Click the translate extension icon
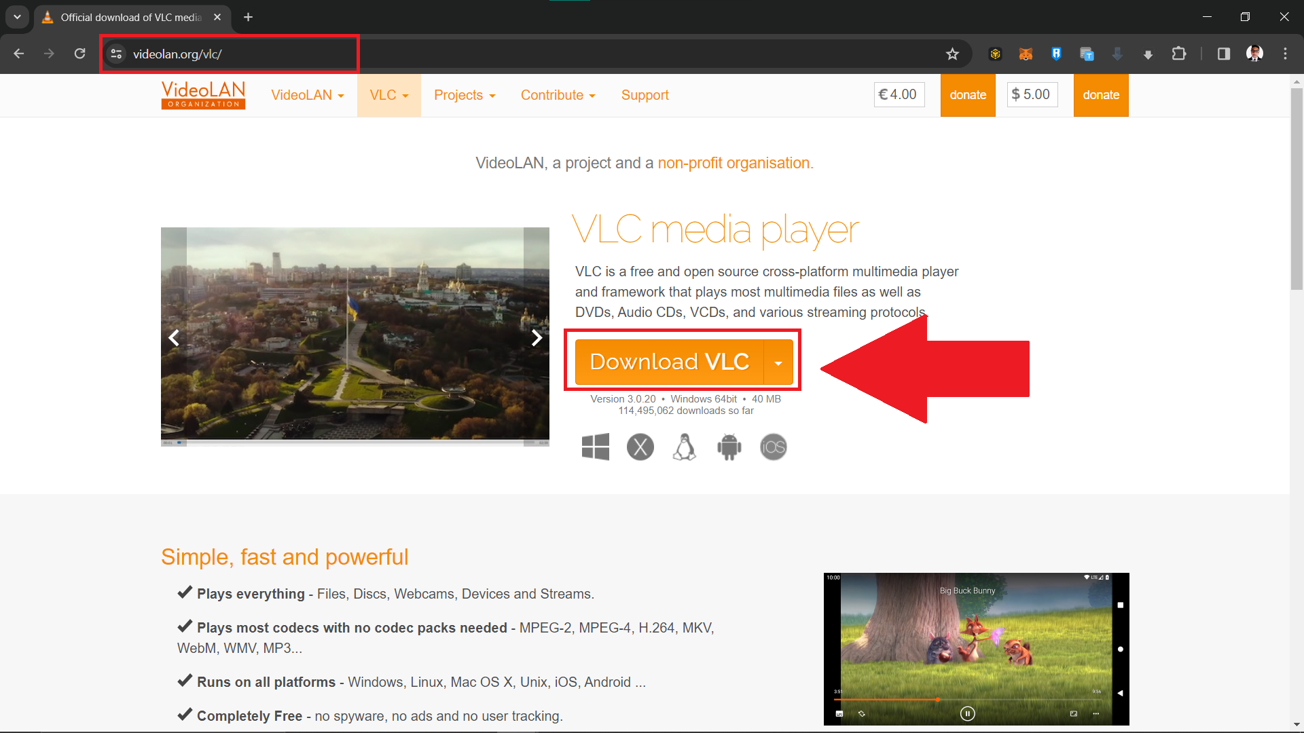The width and height of the screenshot is (1304, 733). tap(1087, 54)
